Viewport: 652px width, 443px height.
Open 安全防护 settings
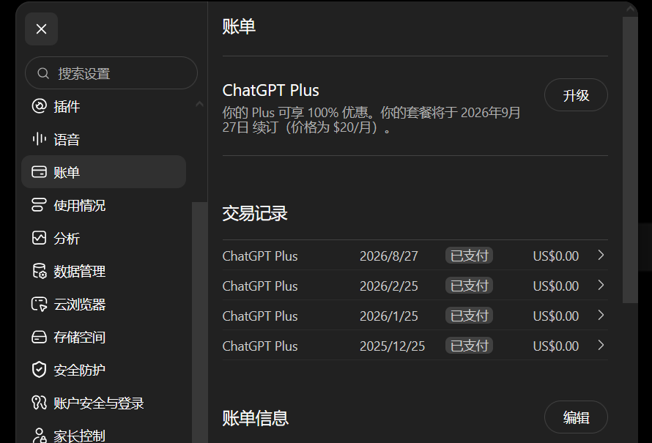103,370
